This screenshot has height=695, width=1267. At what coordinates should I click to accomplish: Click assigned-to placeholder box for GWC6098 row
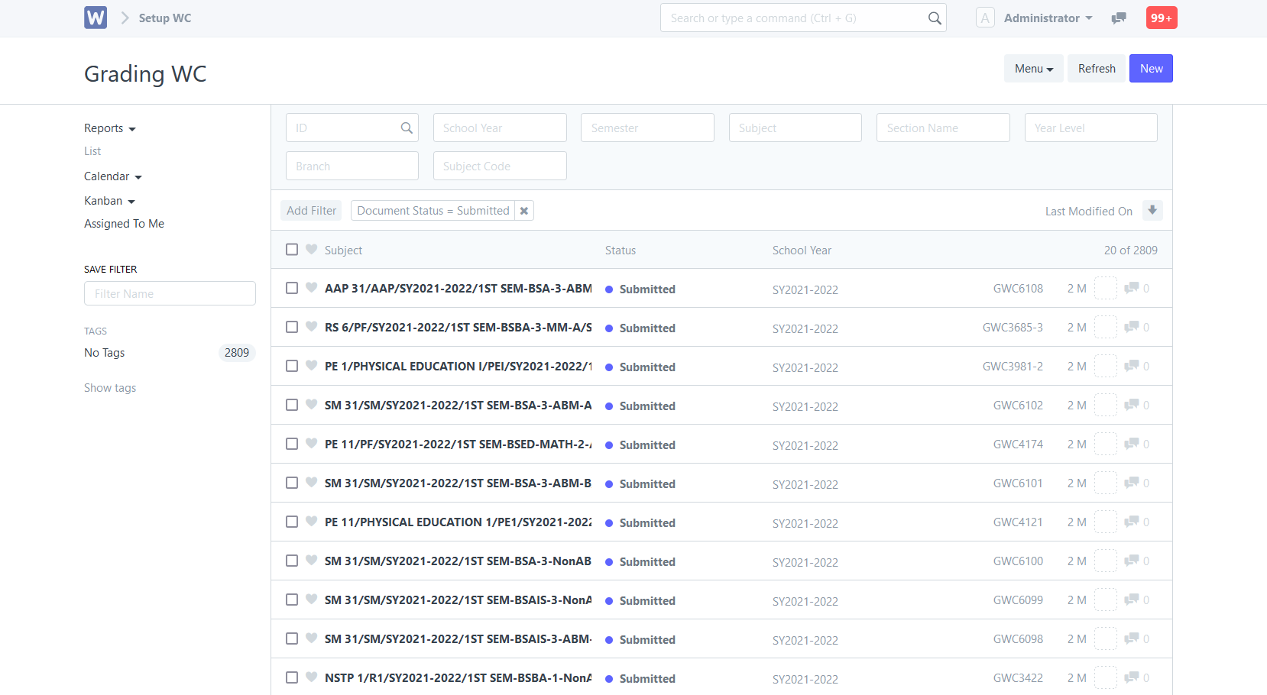click(x=1106, y=638)
